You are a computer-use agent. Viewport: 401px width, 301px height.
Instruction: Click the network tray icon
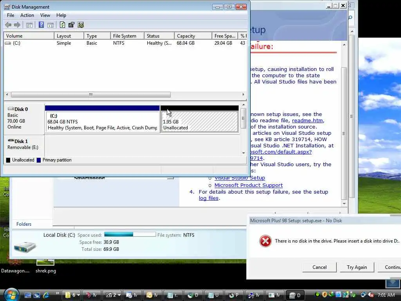click(363, 295)
